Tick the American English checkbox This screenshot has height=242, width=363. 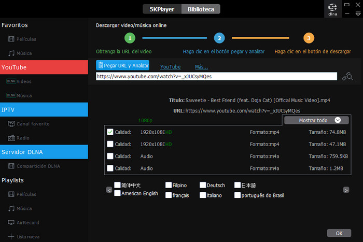tap(117, 193)
